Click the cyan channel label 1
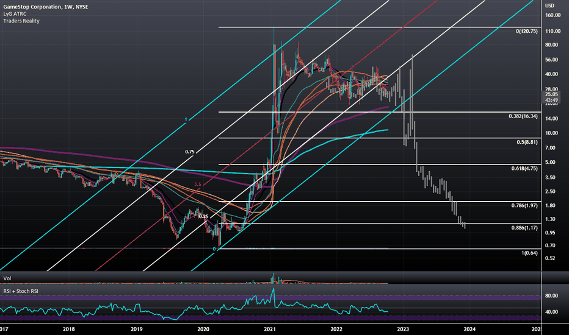Viewport: 569px width, 335px height. pos(186,119)
